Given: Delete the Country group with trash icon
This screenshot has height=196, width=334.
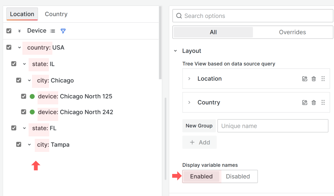Looking at the screenshot, I should tap(314, 103).
